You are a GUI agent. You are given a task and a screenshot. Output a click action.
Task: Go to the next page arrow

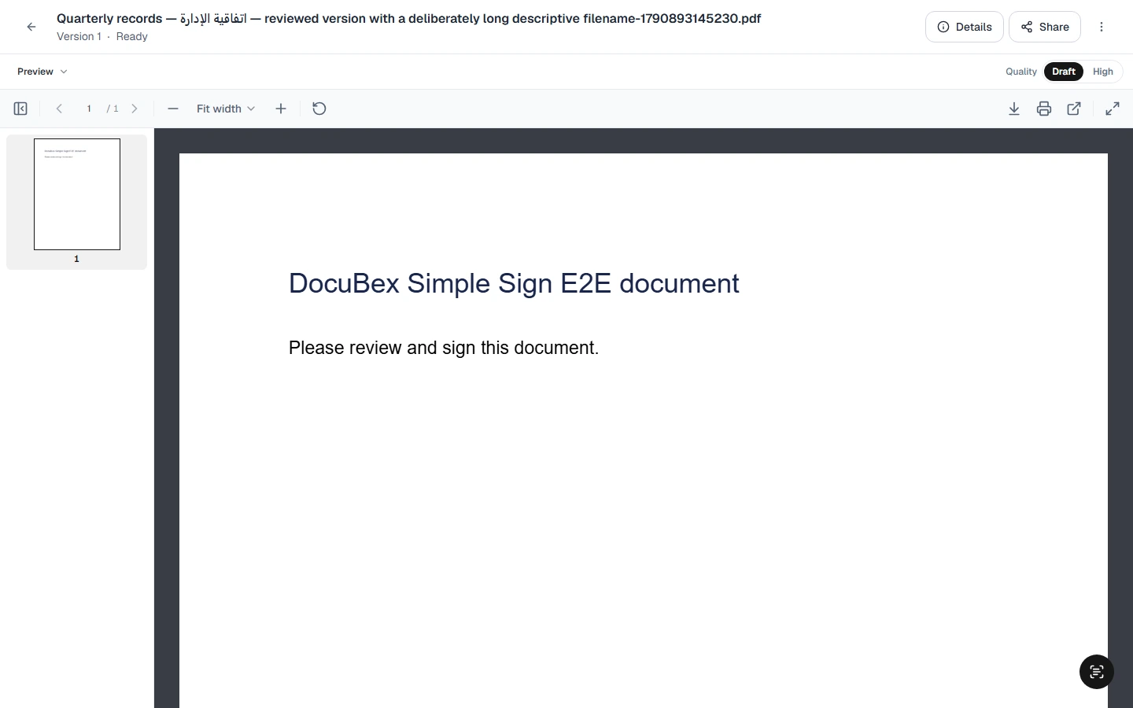pos(135,109)
